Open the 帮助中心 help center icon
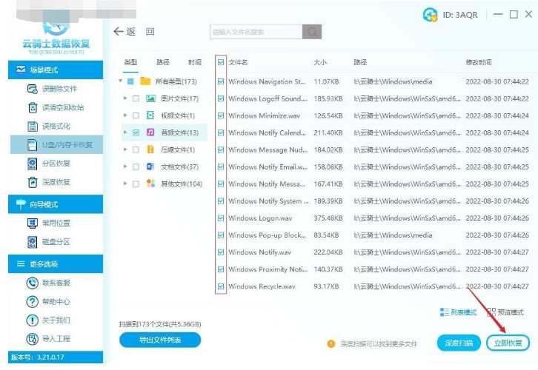 32,301
